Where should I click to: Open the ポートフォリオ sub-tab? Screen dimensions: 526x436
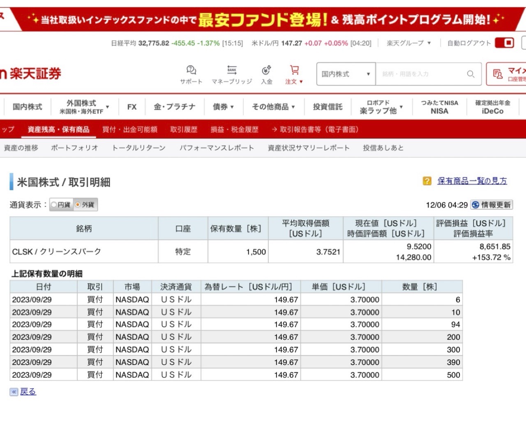(x=75, y=148)
